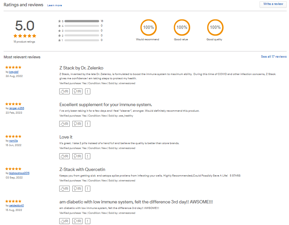The width and height of the screenshot is (289, 225).
Task: Thumbs down the am diabetic review
Action: click(x=78, y=221)
